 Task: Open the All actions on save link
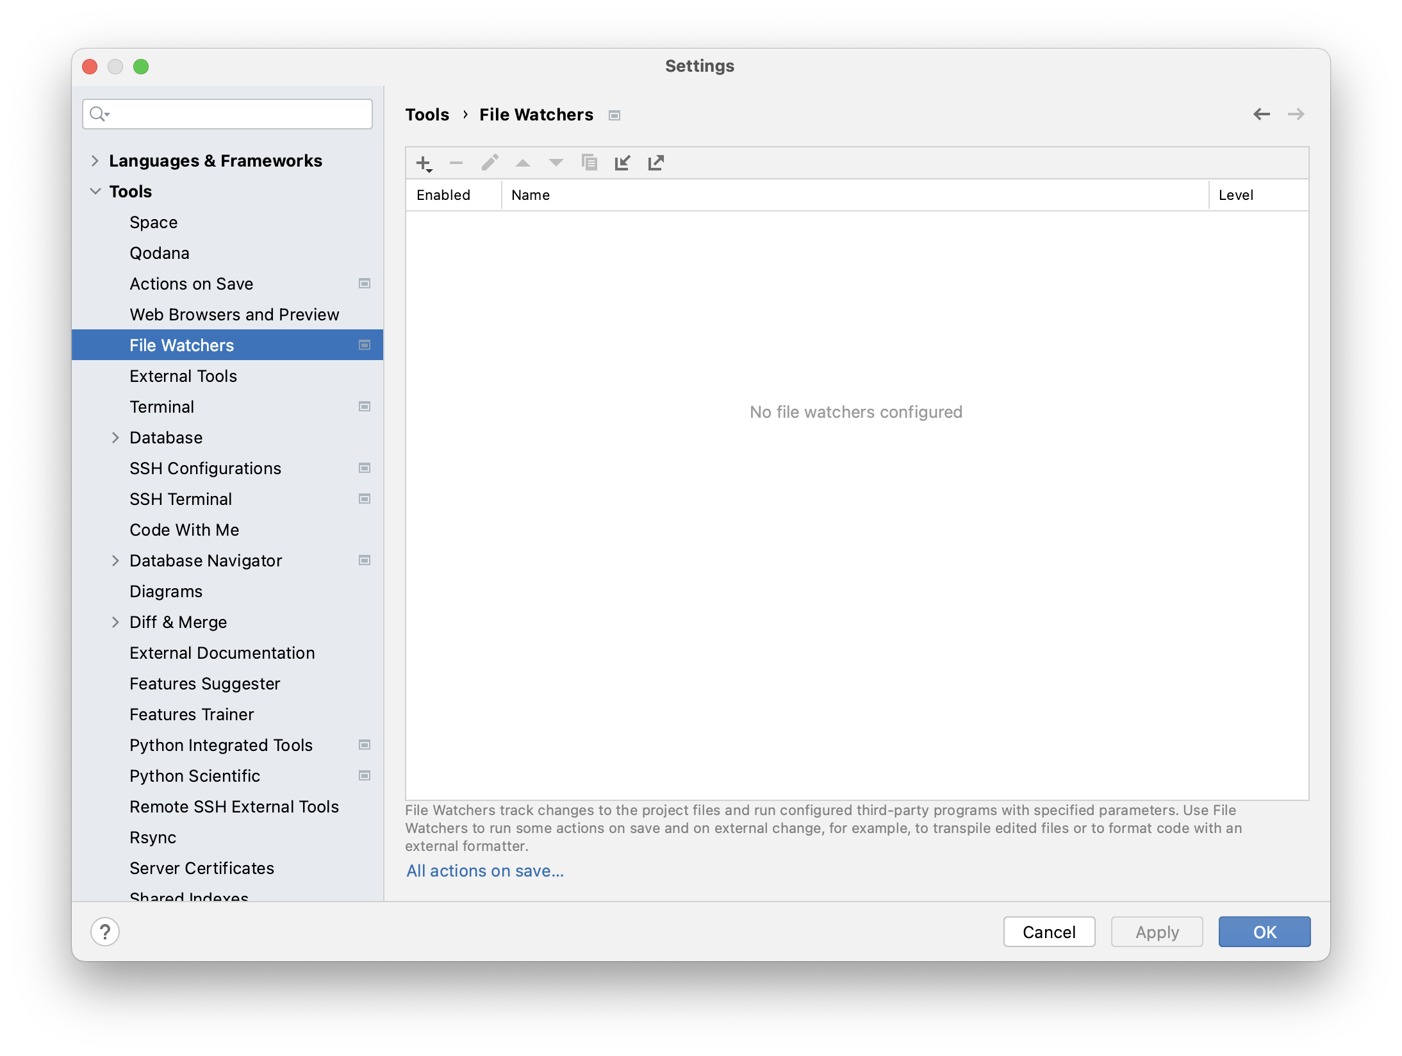coord(485,871)
